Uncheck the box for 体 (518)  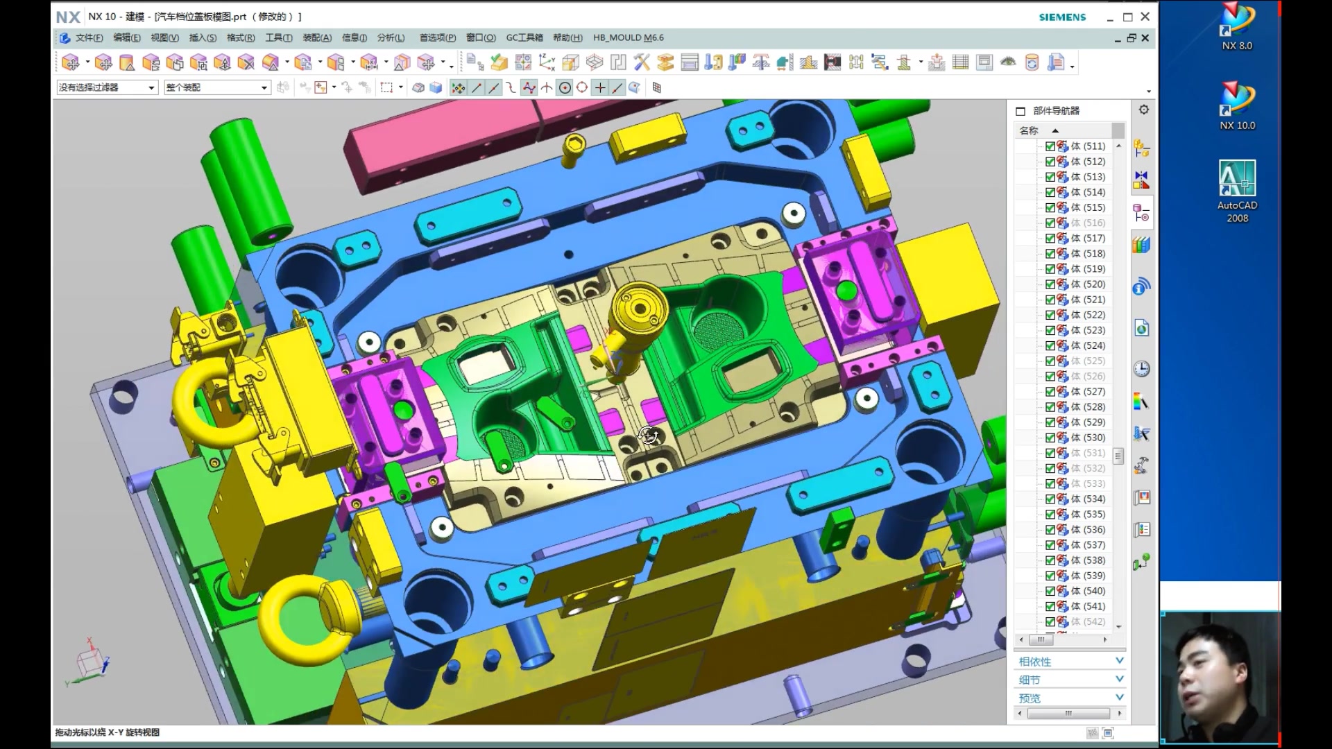[x=1050, y=254]
